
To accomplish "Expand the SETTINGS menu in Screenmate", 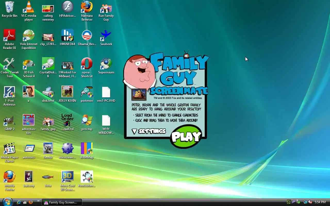I will [149, 131].
